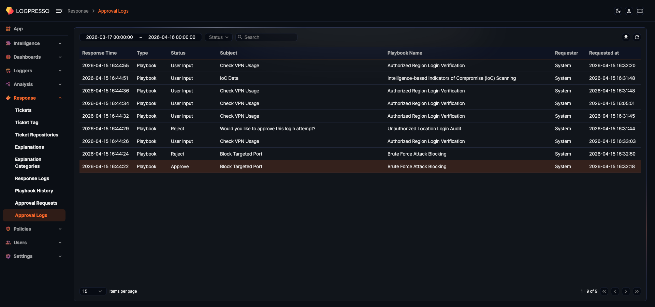This screenshot has height=307, width=655.
Task: Click the ticket icon in the top bar
Action: pos(640,11)
